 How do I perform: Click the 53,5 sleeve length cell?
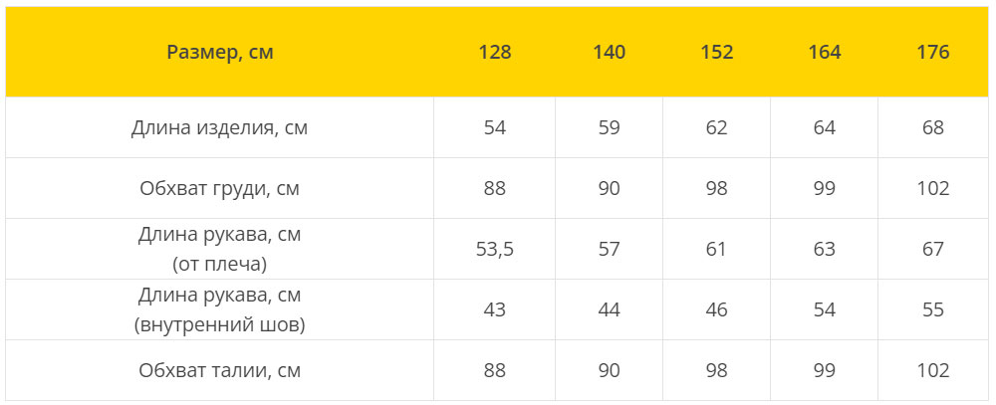495,250
